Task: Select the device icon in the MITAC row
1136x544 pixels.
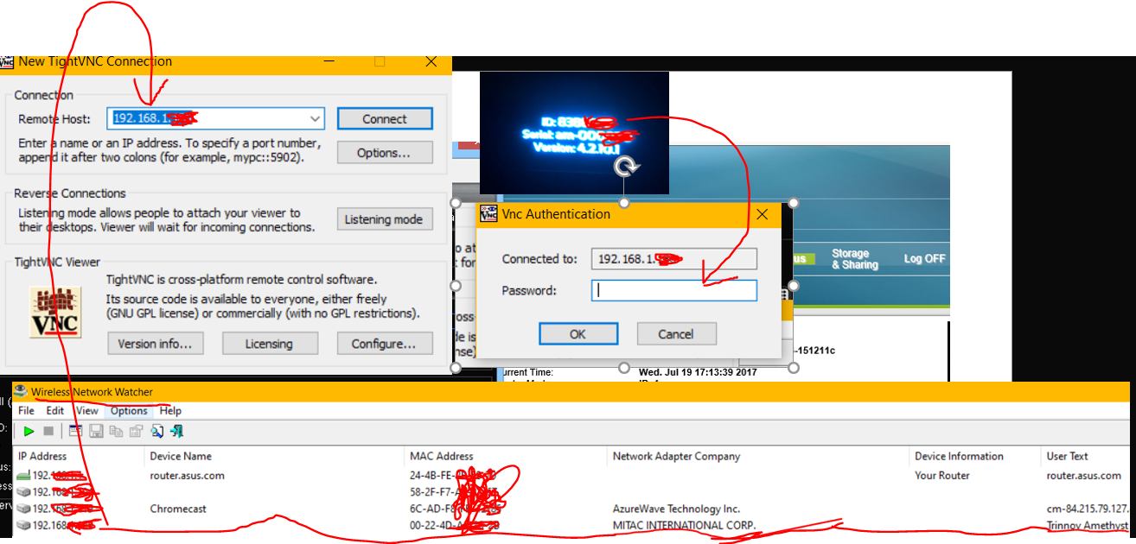Action: pos(22,525)
